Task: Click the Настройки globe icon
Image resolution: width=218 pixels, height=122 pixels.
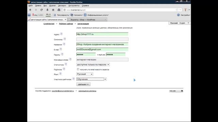Action: pyautogui.click(x=178, y=15)
